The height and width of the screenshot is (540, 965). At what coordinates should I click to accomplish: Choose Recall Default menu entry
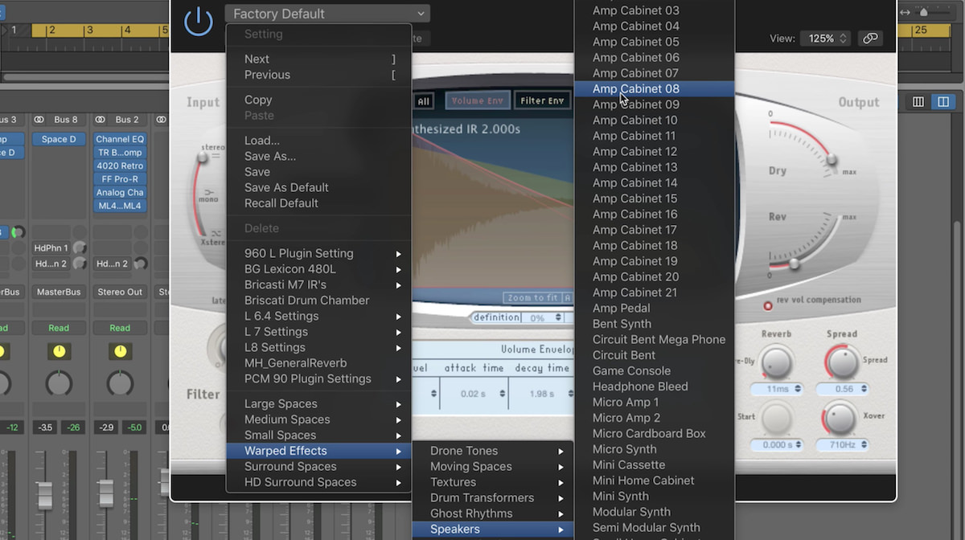pyautogui.click(x=319, y=203)
